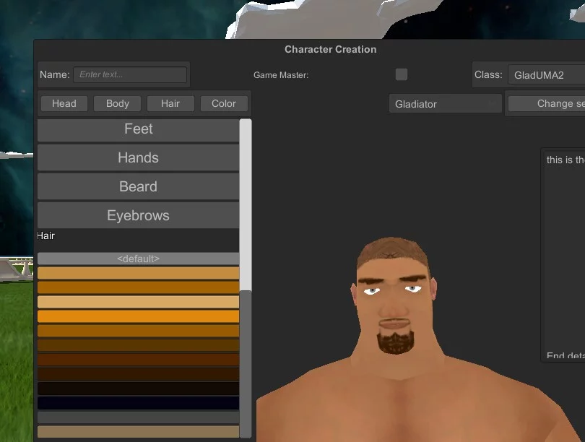Click the Character Creation window title

(x=331, y=49)
